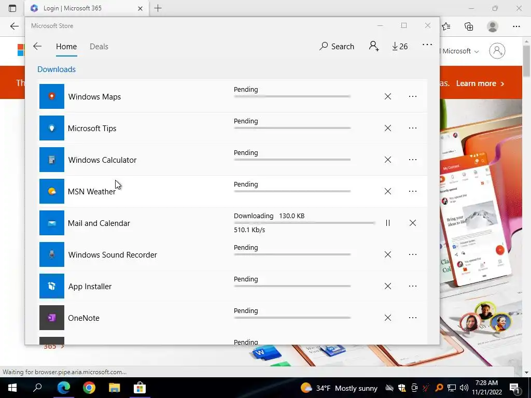531x398 pixels.
Task: Cancel the OneNote download
Action: pyautogui.click(x=388, y=318)
